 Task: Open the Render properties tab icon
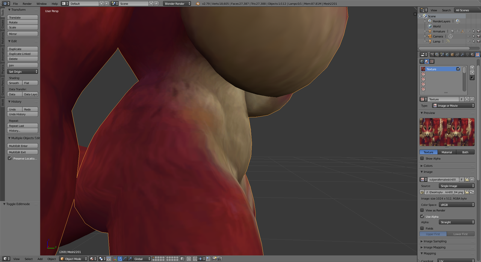432,54
